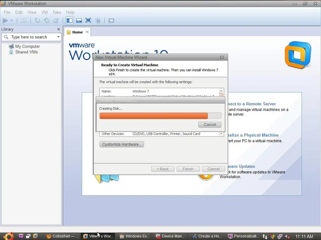Switch to CollabNet taskbar window
The image size is (321, 240).
pos(62,236)
